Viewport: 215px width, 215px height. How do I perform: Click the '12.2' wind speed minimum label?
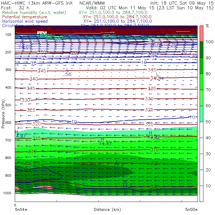coord(119,166)
